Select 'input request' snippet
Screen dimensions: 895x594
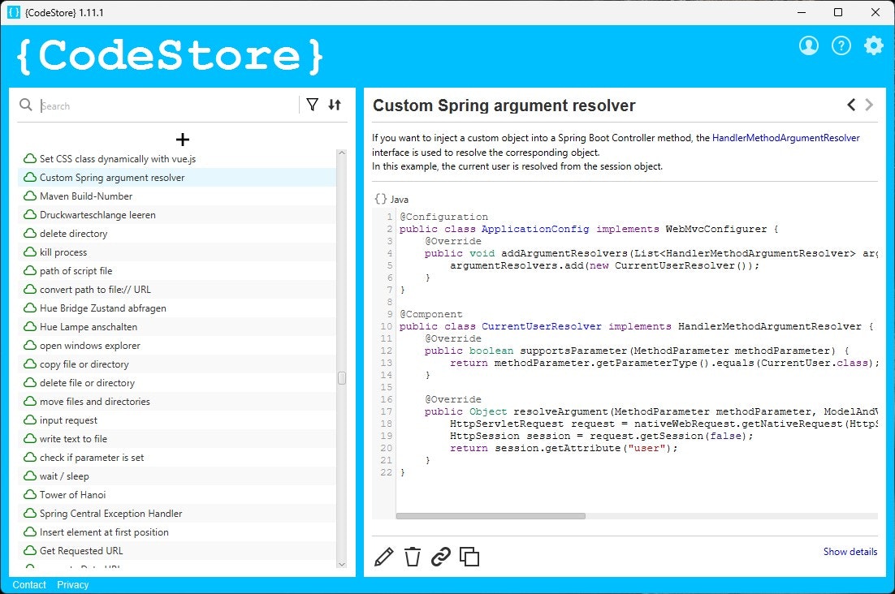point(177,420)
